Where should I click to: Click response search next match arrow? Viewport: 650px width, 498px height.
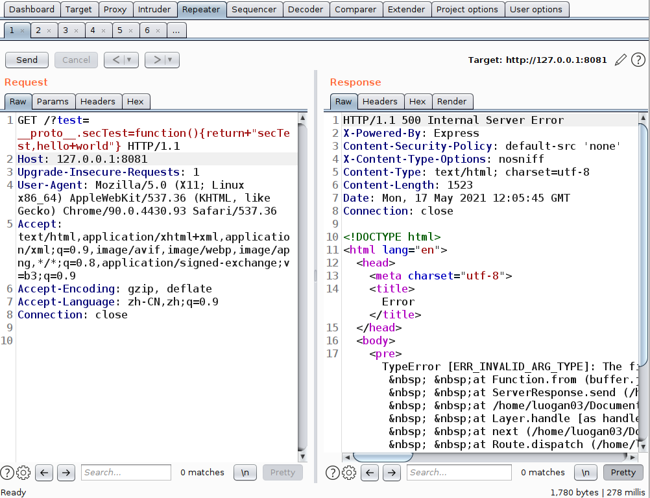[x=392, y=473]
